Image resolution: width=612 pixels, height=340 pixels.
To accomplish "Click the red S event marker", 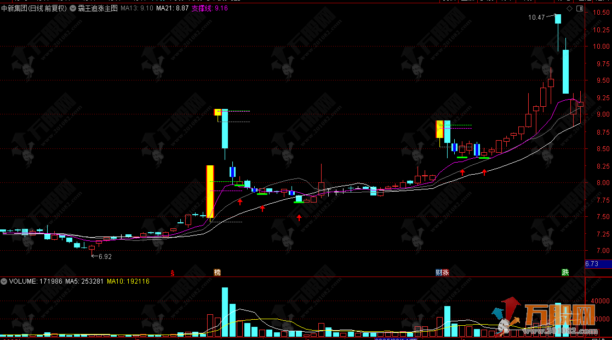I will coord(172,273).
